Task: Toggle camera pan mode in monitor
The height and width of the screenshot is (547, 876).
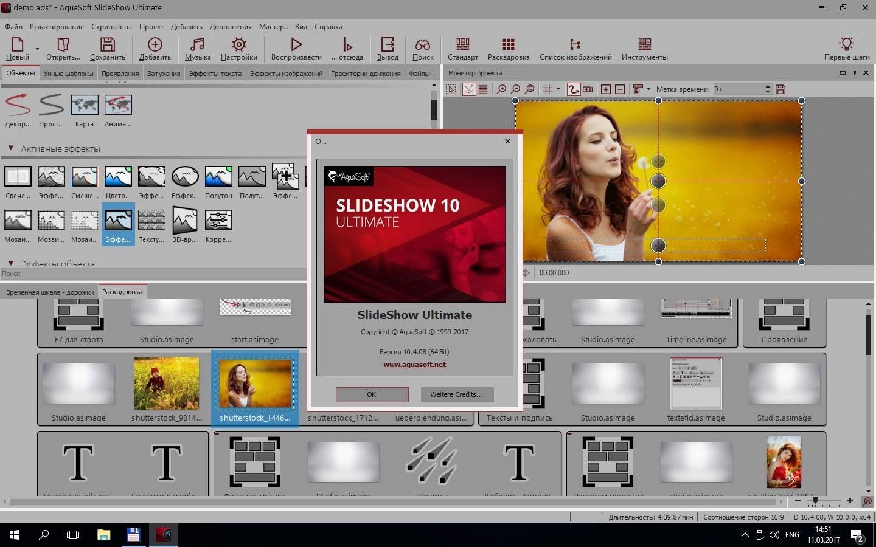Action: click(588, 89)
